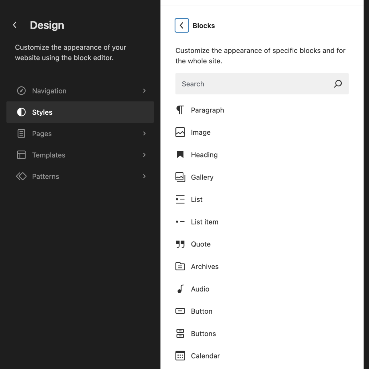Image resolution: width=369 pixels, height=369 pixels.
Task: Click the Heading bookmark icon
Action: click(x=180, y=155)
